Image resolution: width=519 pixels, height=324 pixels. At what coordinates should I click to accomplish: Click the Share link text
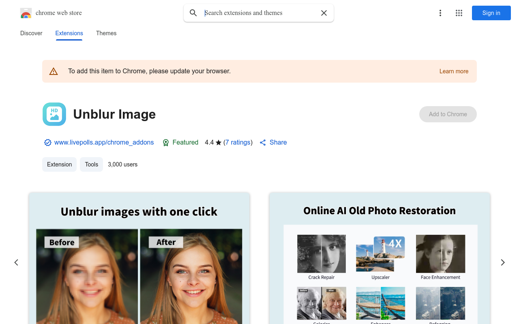coord(278,143)
